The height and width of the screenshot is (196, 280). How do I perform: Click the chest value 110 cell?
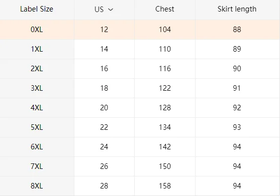[x=165, y=49]
